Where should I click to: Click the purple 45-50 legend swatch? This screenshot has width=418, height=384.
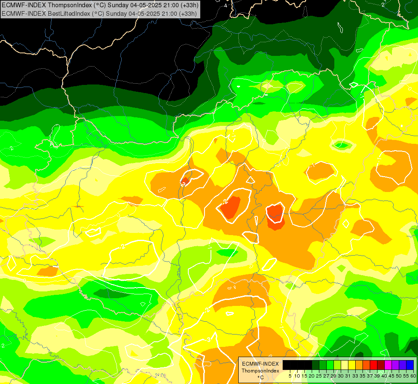pos(395,365)
